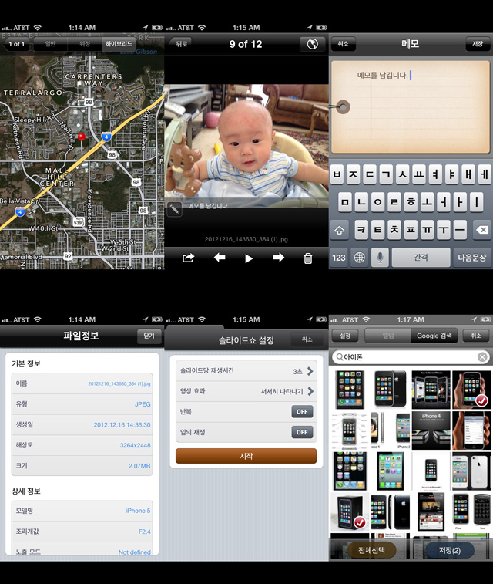493x584 pixels.
Task: Tap the keyboard microphone dictation key
Action: [x=380, y=258]
